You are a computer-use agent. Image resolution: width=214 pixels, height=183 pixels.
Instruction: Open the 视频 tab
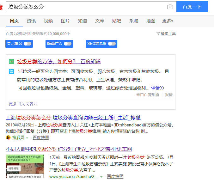tap(48, 21)
